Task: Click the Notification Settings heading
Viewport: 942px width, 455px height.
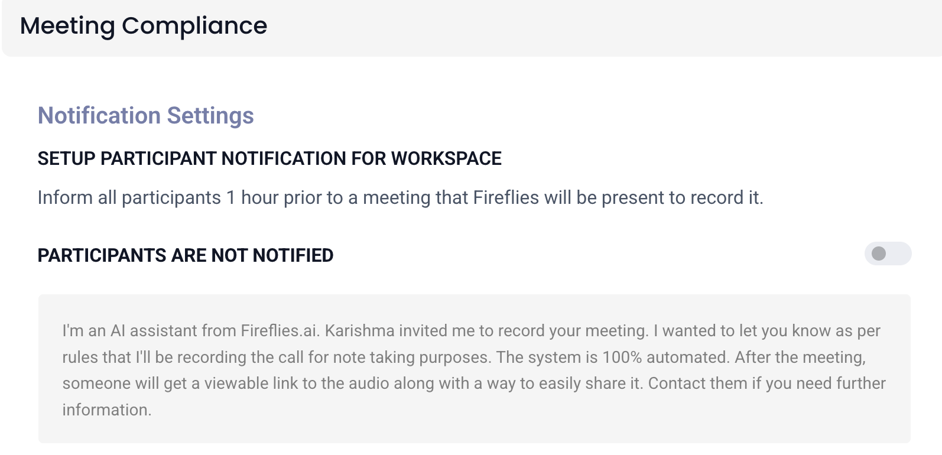Action: tap(145, 116)
